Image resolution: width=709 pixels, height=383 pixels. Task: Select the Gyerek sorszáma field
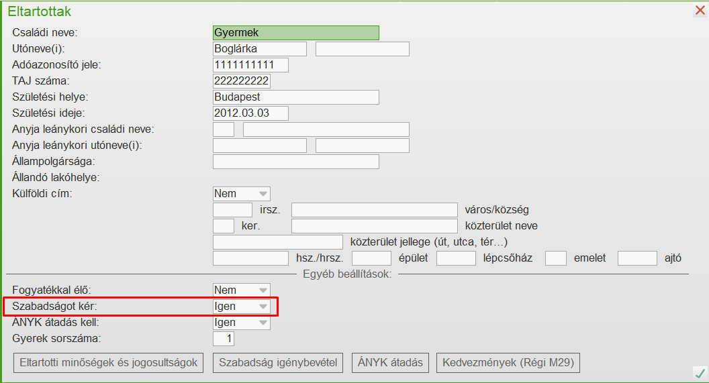click(224, 339)
